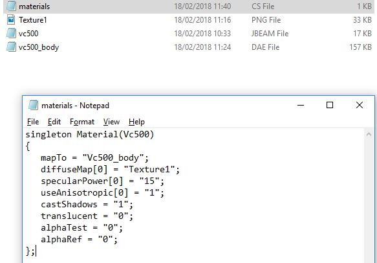
Task: Click the vc500_body DAE file icon
Action: 11,47
